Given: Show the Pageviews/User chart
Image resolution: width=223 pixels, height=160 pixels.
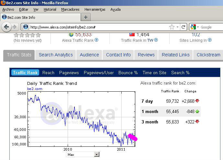Looking at the screenshot, I should (99, 73).
